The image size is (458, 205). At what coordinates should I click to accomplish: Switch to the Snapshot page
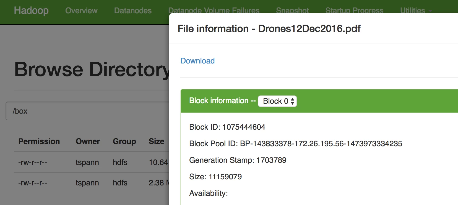[x=292, y=10]
